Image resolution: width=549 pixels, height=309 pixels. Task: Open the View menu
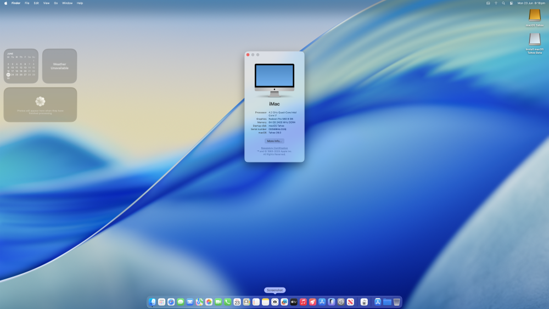46,3
